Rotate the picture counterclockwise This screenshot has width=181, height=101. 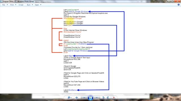coord(103,98)
